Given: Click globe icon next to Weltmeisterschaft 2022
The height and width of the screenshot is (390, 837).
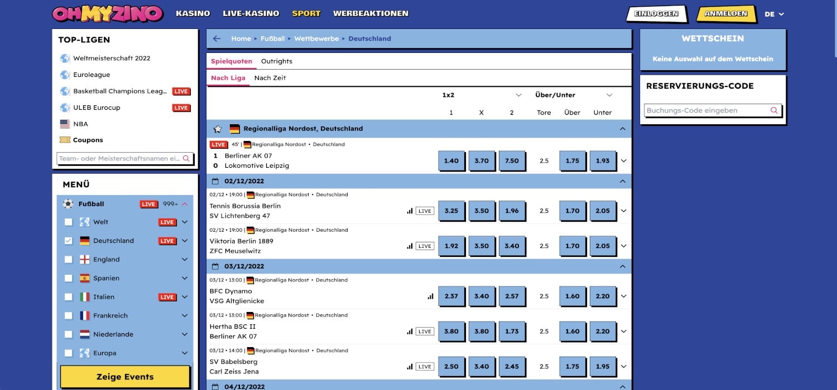Looking at the screenshot, I should 65,58.
